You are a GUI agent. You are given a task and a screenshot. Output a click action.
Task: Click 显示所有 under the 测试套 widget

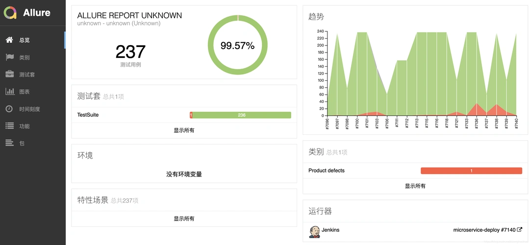(x=184, y=130)
